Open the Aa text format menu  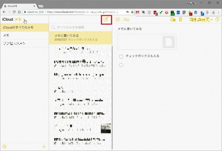(x=126, y=19)
